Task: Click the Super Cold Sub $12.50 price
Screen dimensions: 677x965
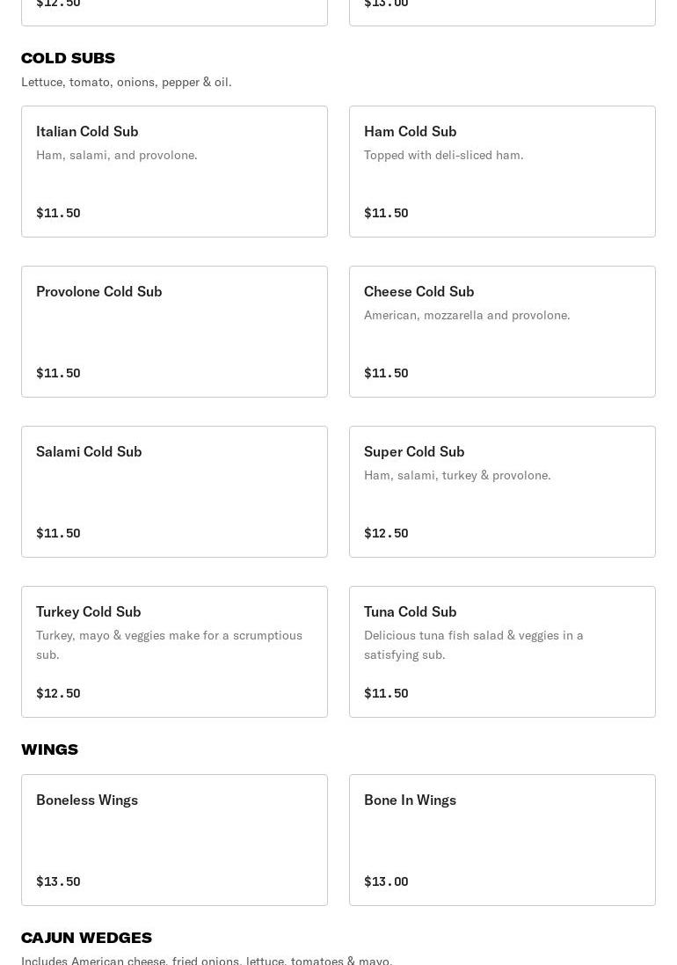Action: (386, 533)
